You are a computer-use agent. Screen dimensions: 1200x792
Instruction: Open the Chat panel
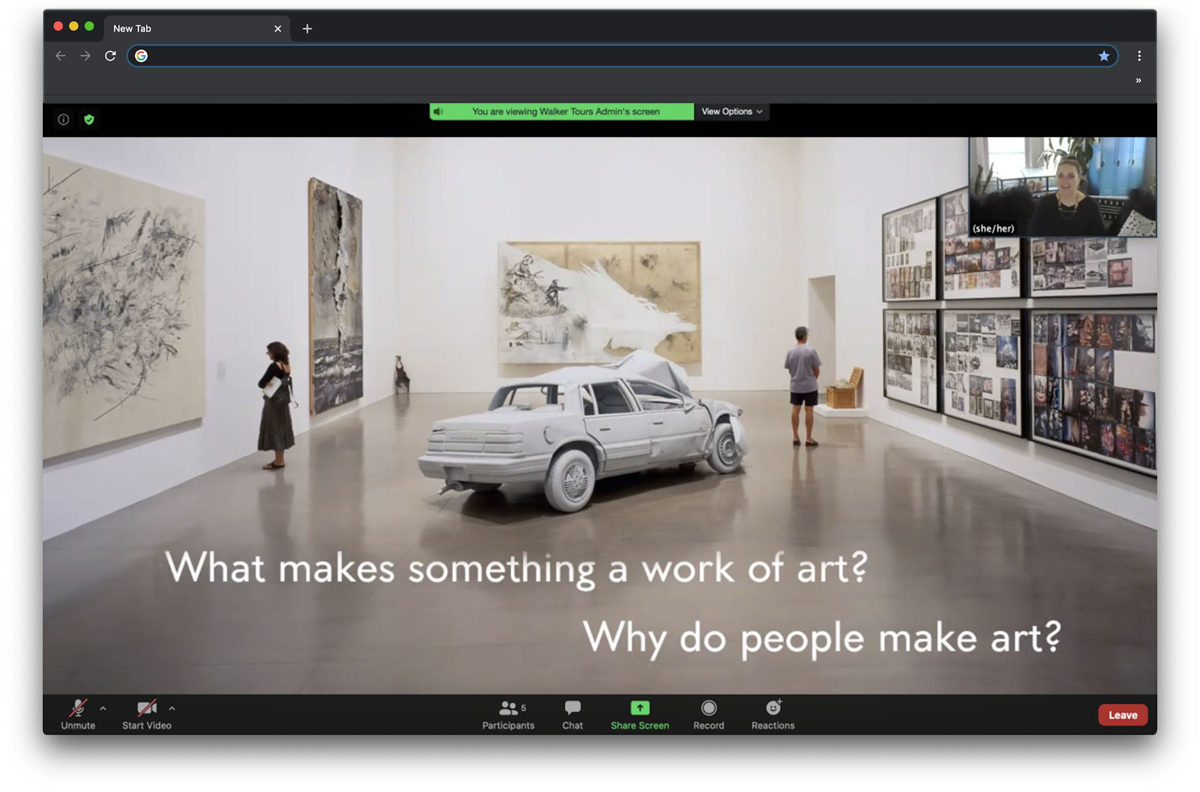[572, 715]
